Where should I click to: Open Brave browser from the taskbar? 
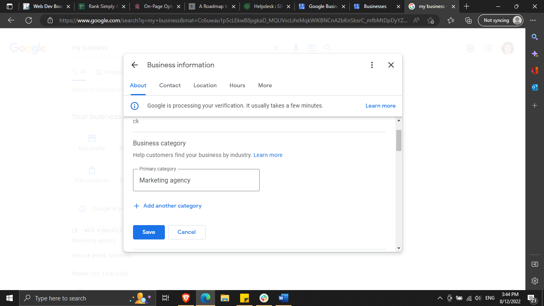[186, 298]
